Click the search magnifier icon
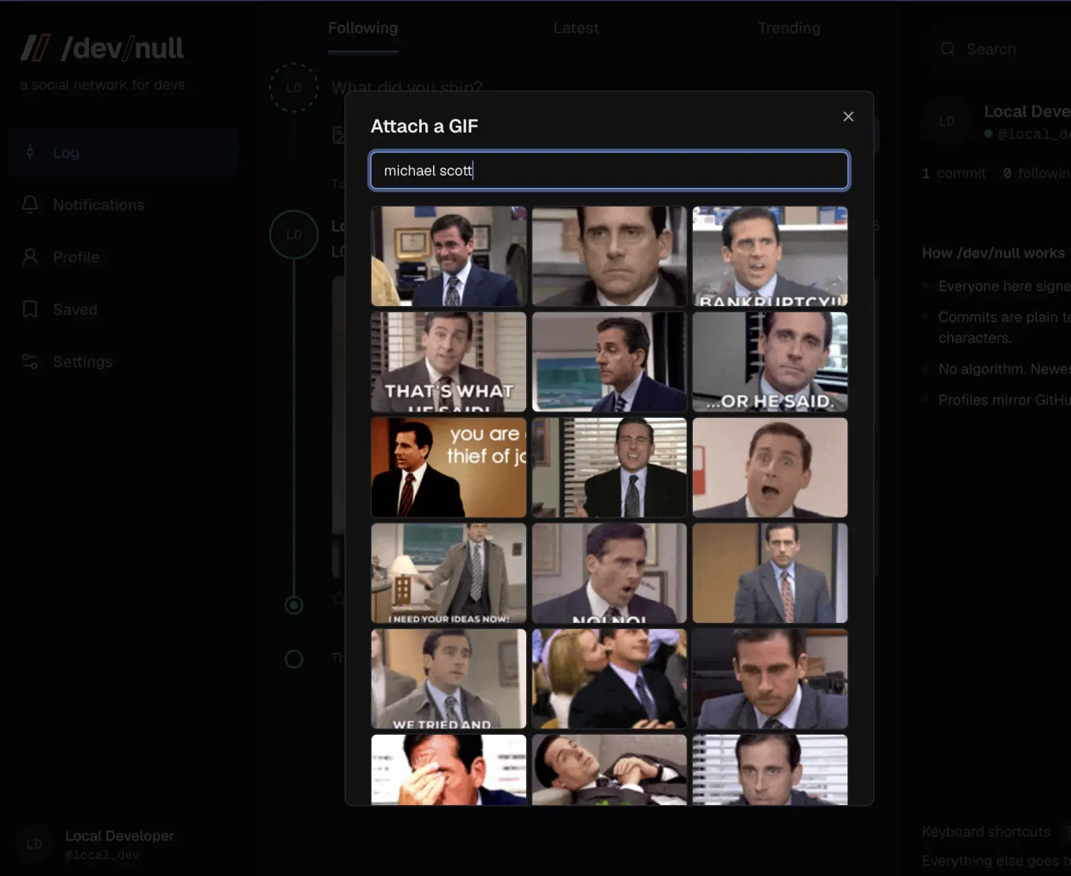Viewport: 1071px width, 876px height. (x=948, y=49)
